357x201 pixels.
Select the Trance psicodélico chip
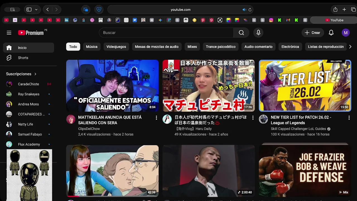(221, 47)
